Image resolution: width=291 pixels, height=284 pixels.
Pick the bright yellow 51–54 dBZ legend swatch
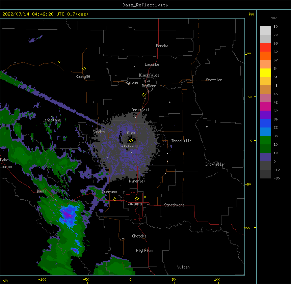coord(265,73)
